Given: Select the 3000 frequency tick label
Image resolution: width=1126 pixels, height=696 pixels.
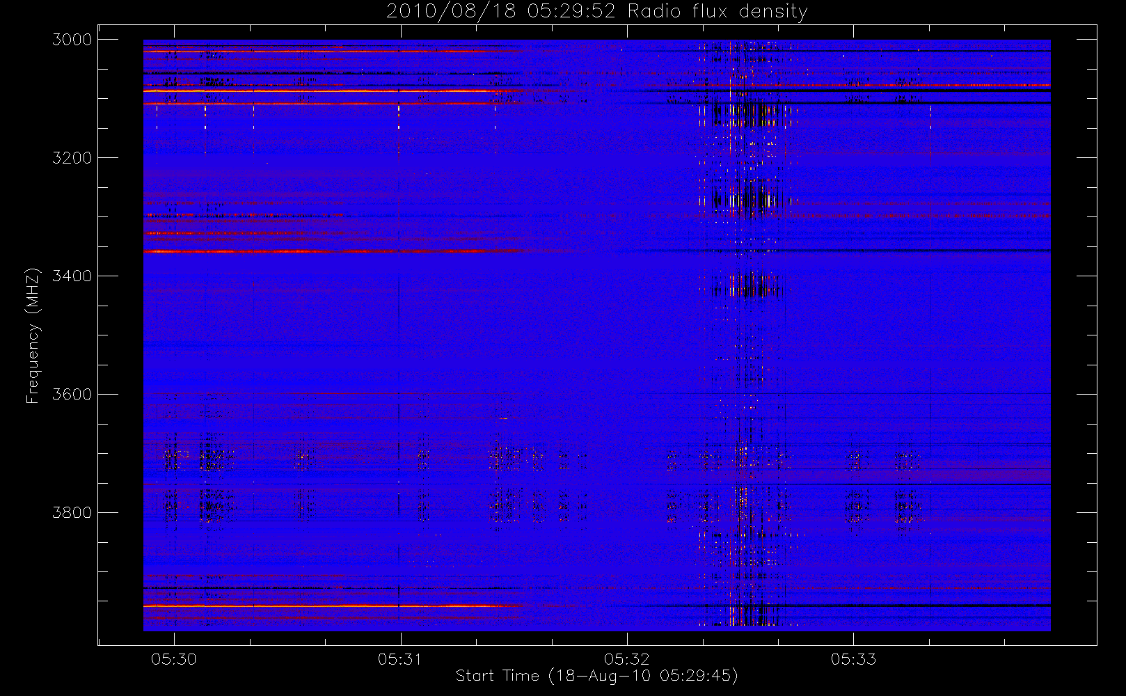Looking at the screenshot, I should [72, 40].
